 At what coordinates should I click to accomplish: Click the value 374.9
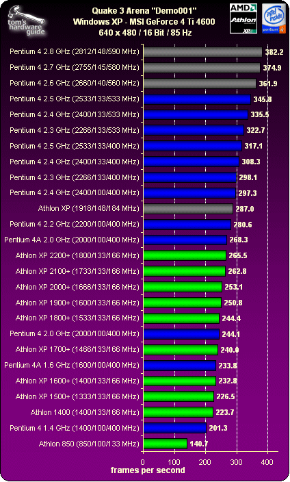(272, 68)
